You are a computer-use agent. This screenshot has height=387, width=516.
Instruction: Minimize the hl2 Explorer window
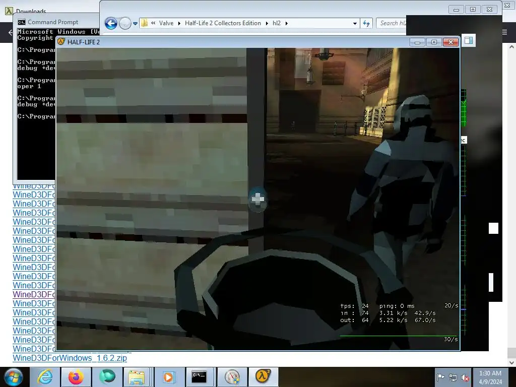coord(456,9)
